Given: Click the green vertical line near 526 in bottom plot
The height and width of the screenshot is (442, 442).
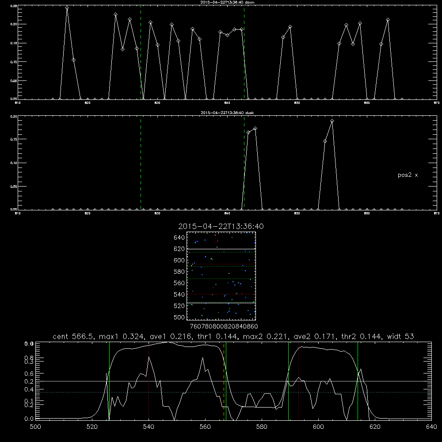Looking at the screenshot, I should tap(109, 381).
